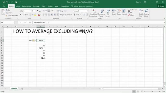Image resolution: width=166 pixels, height=93 pixels.
Task: Expand the Name Box dropdown
Action: pyautogui.click(x=13, y=22)
